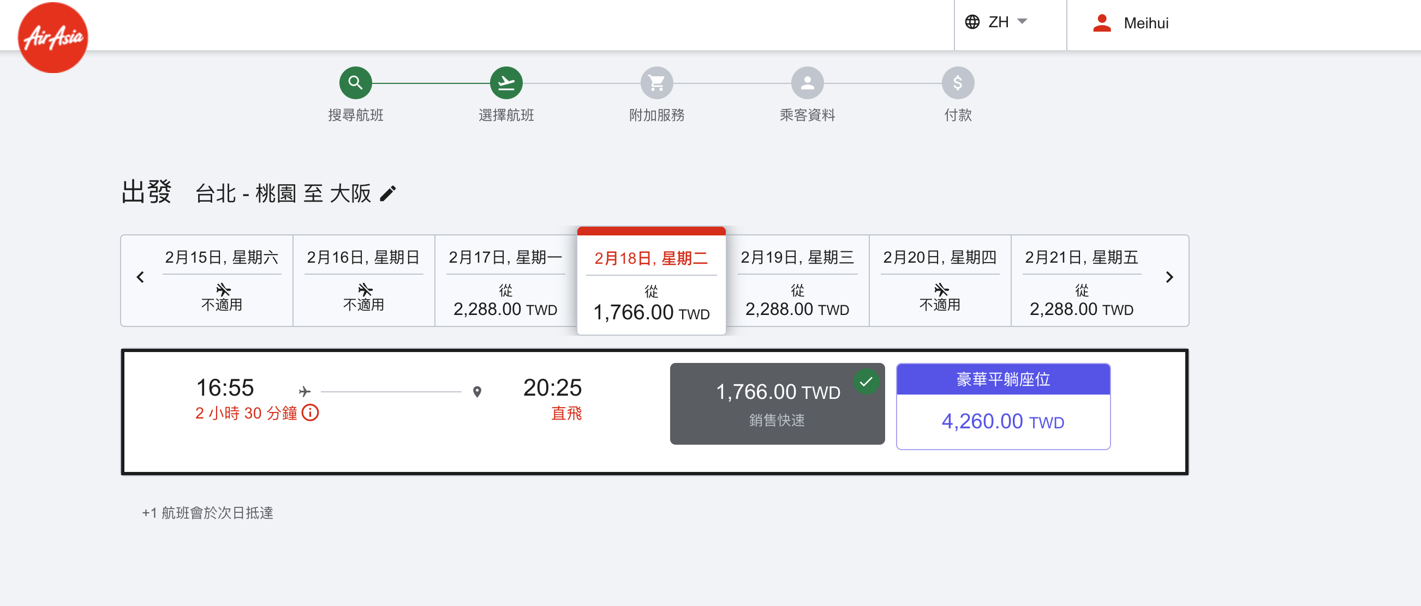Click the red user profile icon
This screenshot has height=606, width=1421.
pos(1102,23)
